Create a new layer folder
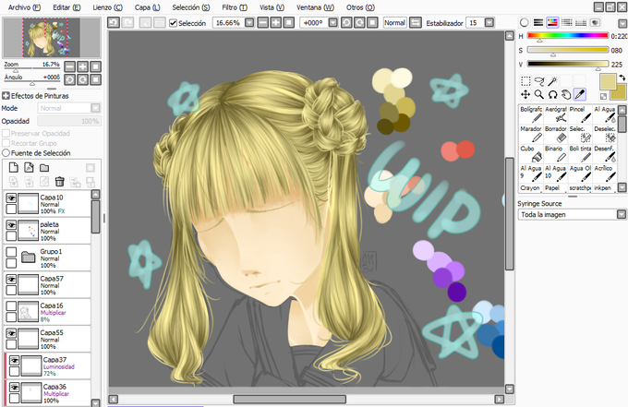 pos(44,167)
